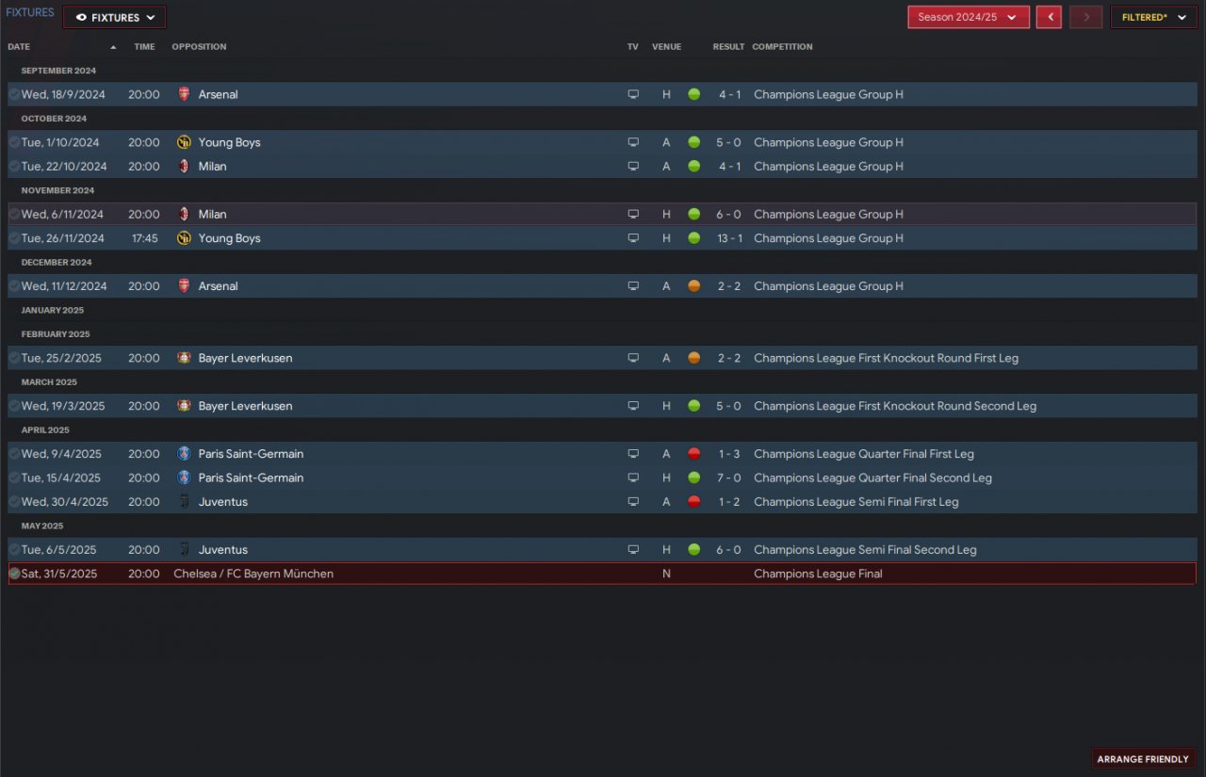Click the Bayer Leverkusen badge in the 19/3/2025 row
Viewport: 1206px width, 777px height.
click(184, 406)
